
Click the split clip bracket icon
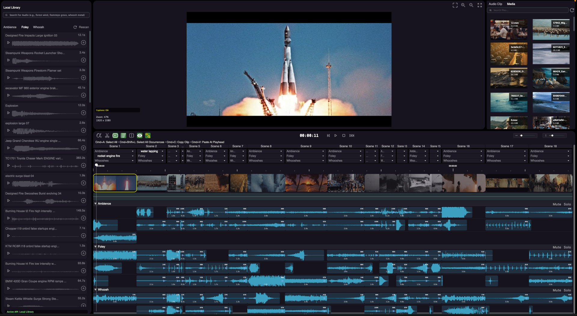tap(131, 135)
